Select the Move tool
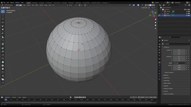Image resolution: width=191 pixels, height=107 pixels. coord(3,19)
